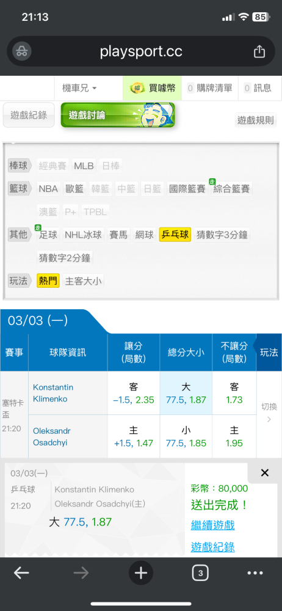
Task: Pick 主 moneyline 1.95
Action: pyautogui.click(x=234, y=436)
